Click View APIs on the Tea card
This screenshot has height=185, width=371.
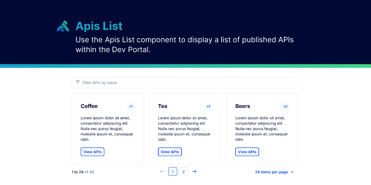point(169,152)
